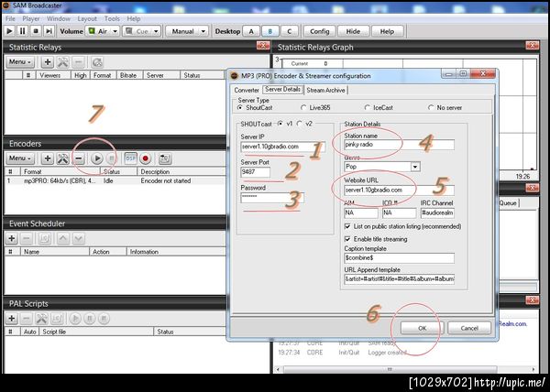Image resolution: width=550 pixels, height=392 pixels.
Task: Stop PAL script icon
Action: pyautogui.click(x=104, y=319)
